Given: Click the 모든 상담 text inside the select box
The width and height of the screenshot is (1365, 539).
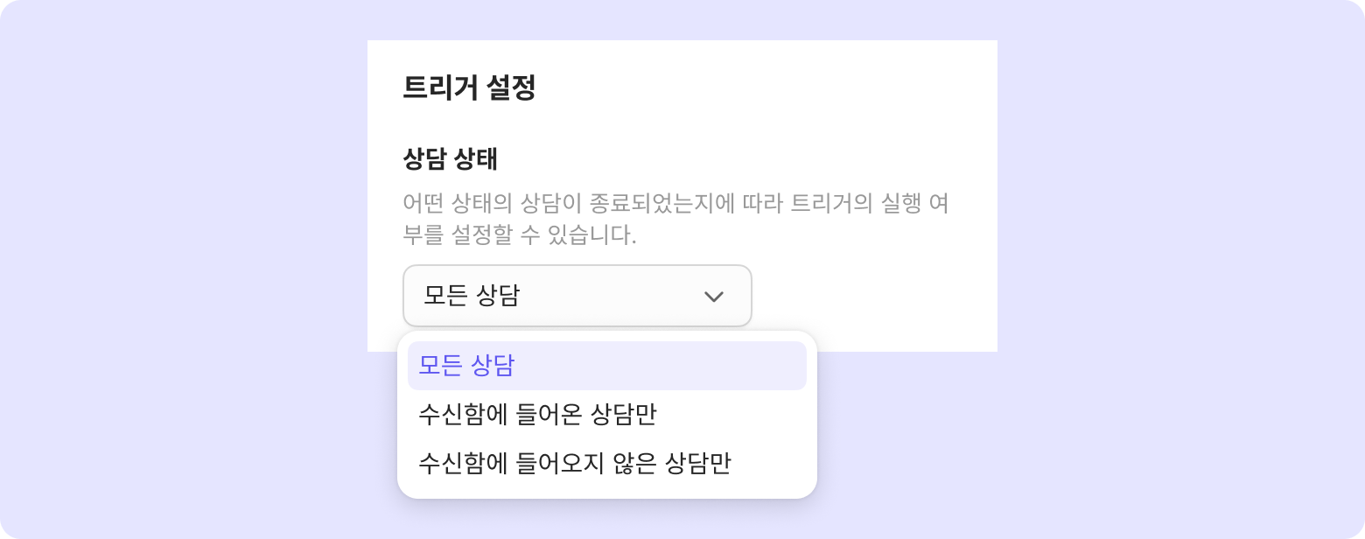Looking at the screenshot, I should coord(471,296).
